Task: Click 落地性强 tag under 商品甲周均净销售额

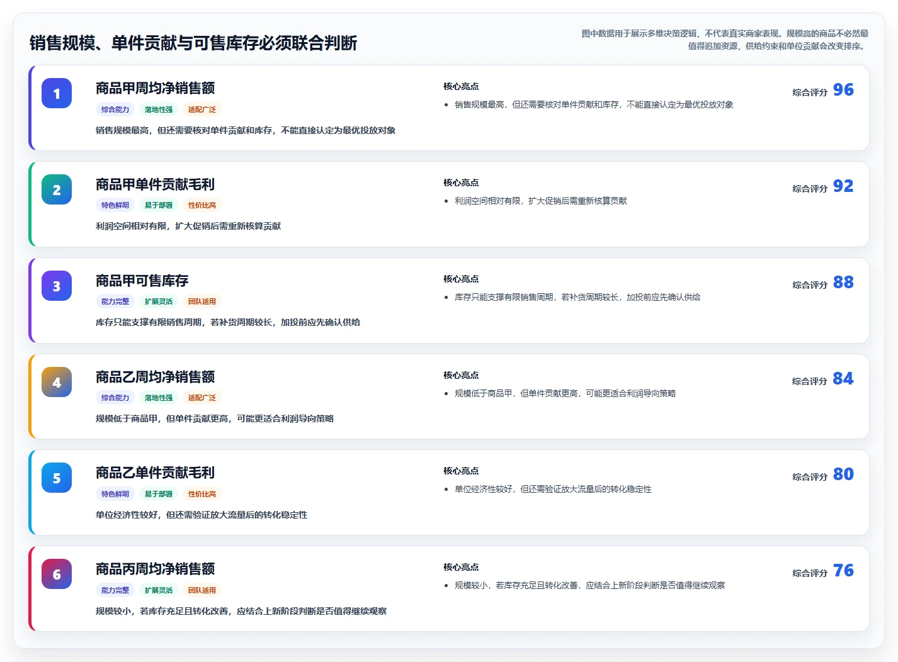Action: (159, 109)
